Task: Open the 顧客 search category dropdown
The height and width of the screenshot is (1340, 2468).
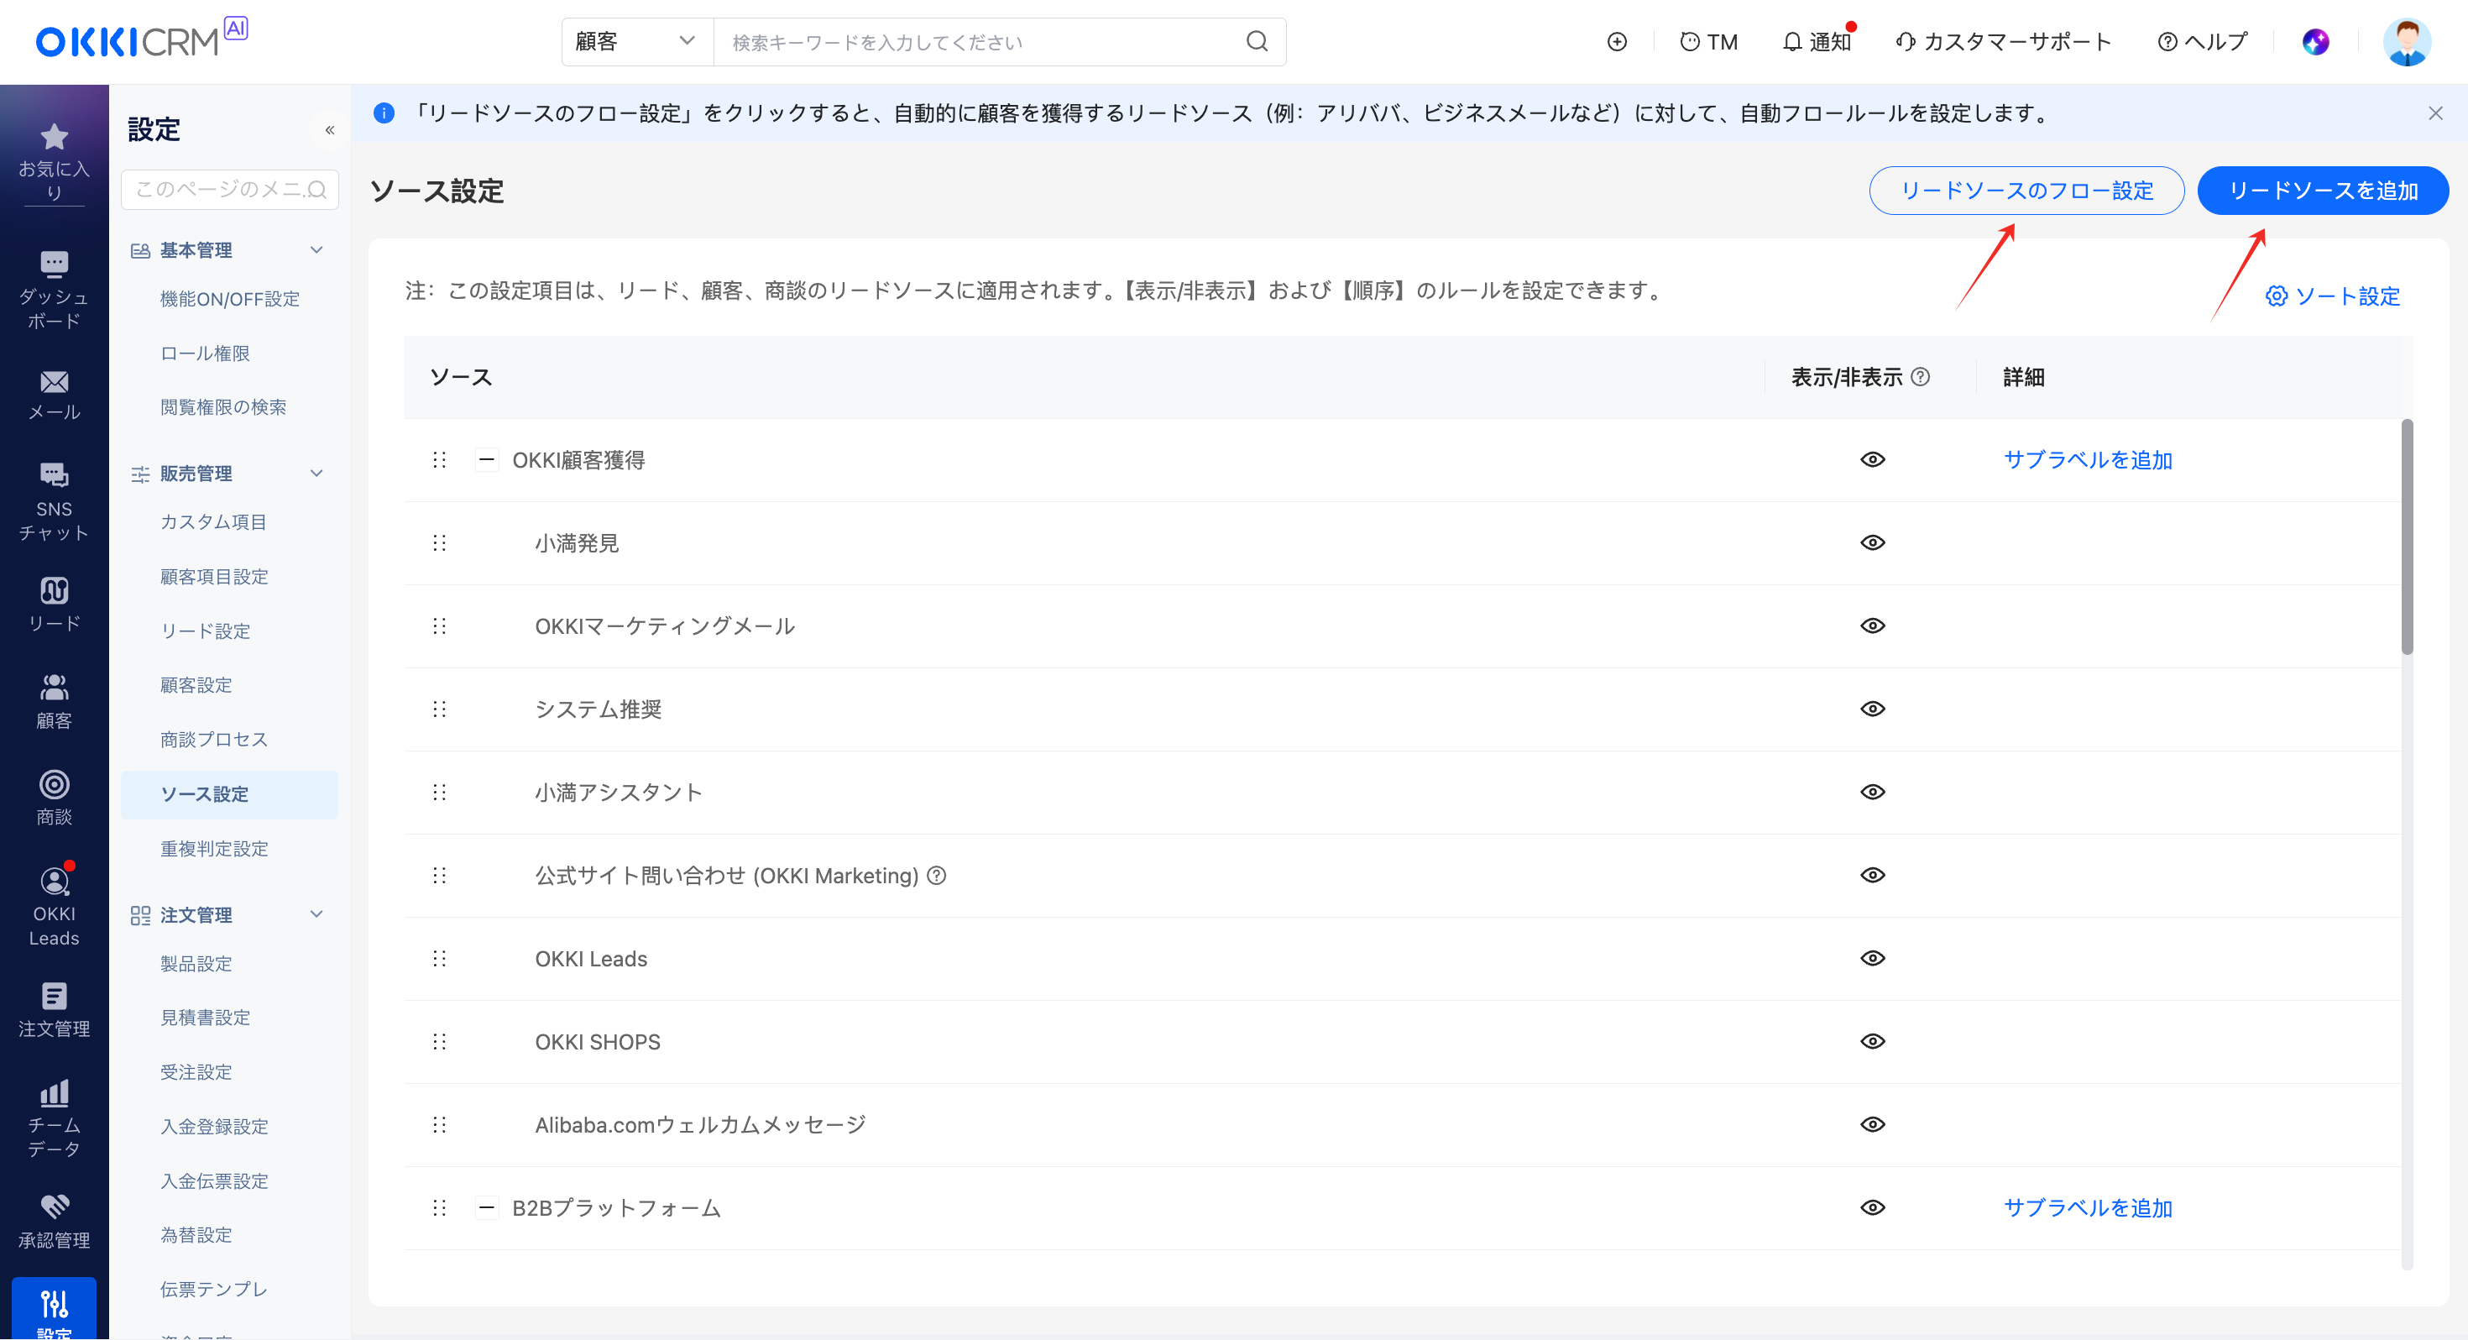Action: tap(637, 41)
